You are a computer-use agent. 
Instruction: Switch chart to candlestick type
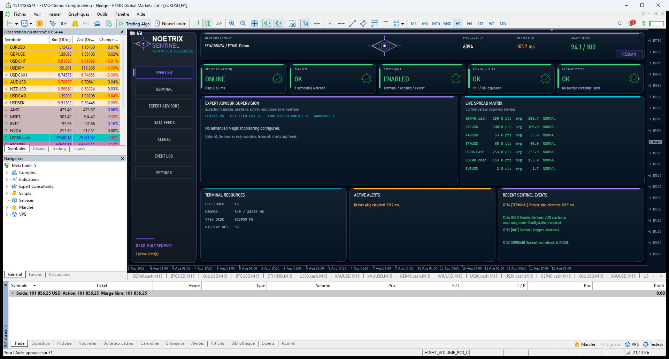(208, 24)
